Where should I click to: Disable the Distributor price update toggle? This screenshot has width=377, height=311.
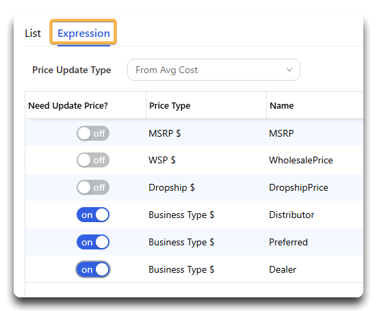(x=93, y=215)
